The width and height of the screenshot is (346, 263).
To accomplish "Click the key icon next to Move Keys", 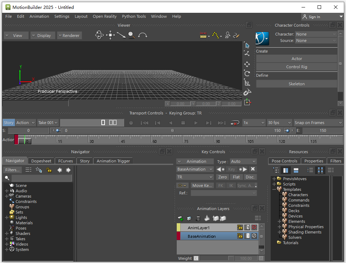I will (183, 185).
